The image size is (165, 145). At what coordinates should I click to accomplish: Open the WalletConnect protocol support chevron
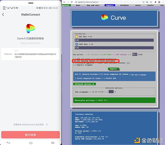click(47, 124)
